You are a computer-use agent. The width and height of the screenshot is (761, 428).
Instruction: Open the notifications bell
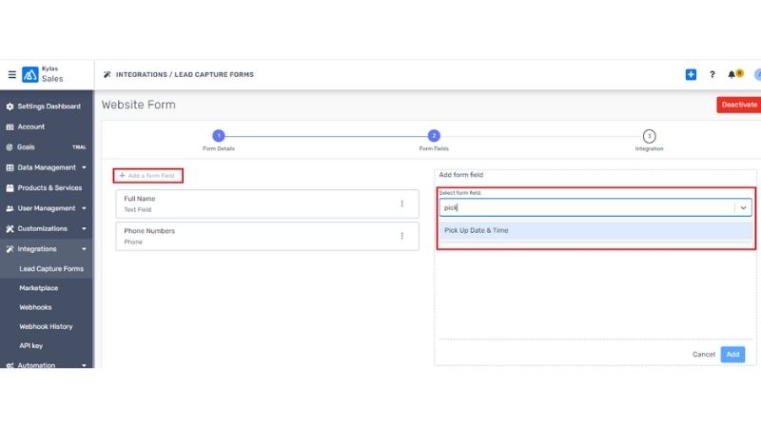(x=732, y=75)
